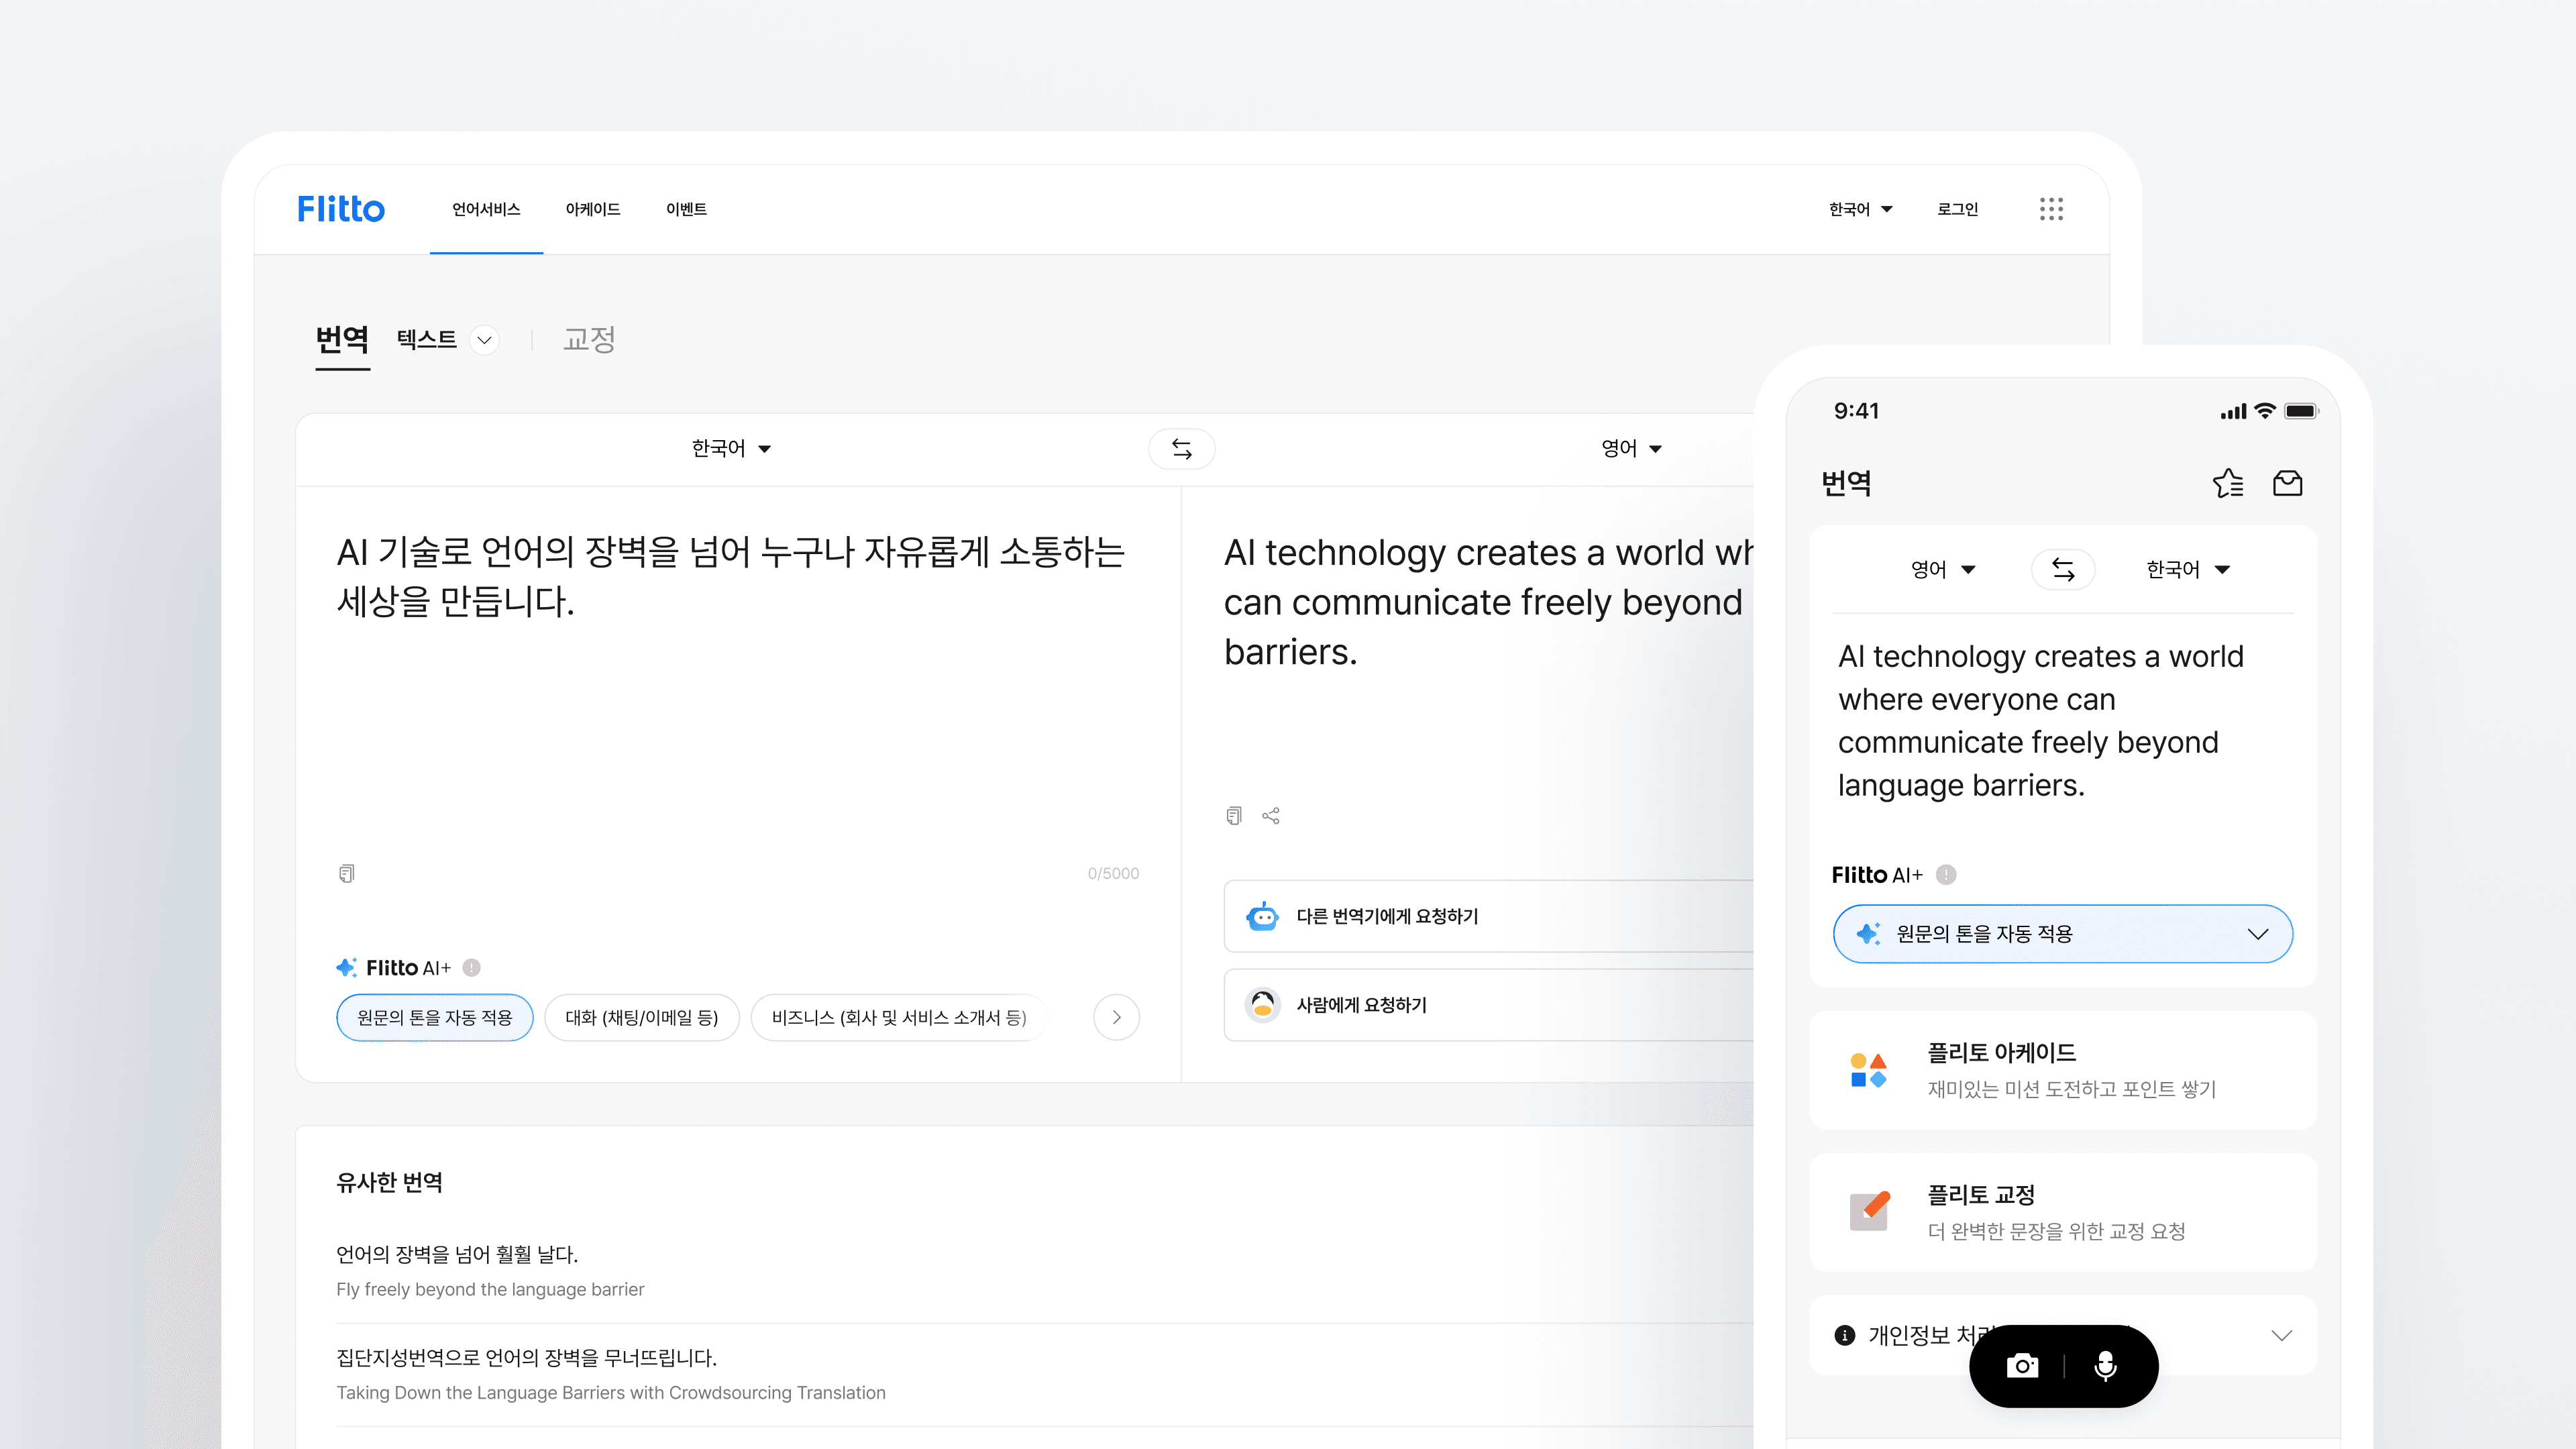Click the privacy info icon on mobile

(x=1845, y=1335)
